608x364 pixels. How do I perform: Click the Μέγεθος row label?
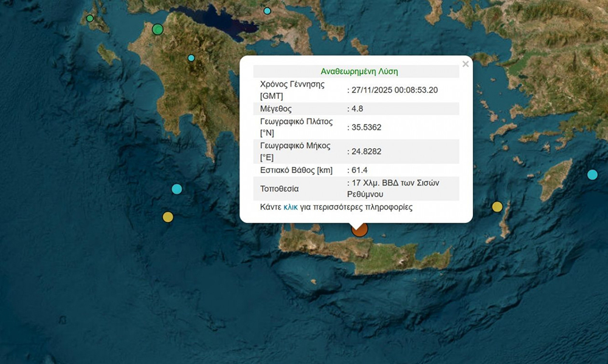coord(276,109)
